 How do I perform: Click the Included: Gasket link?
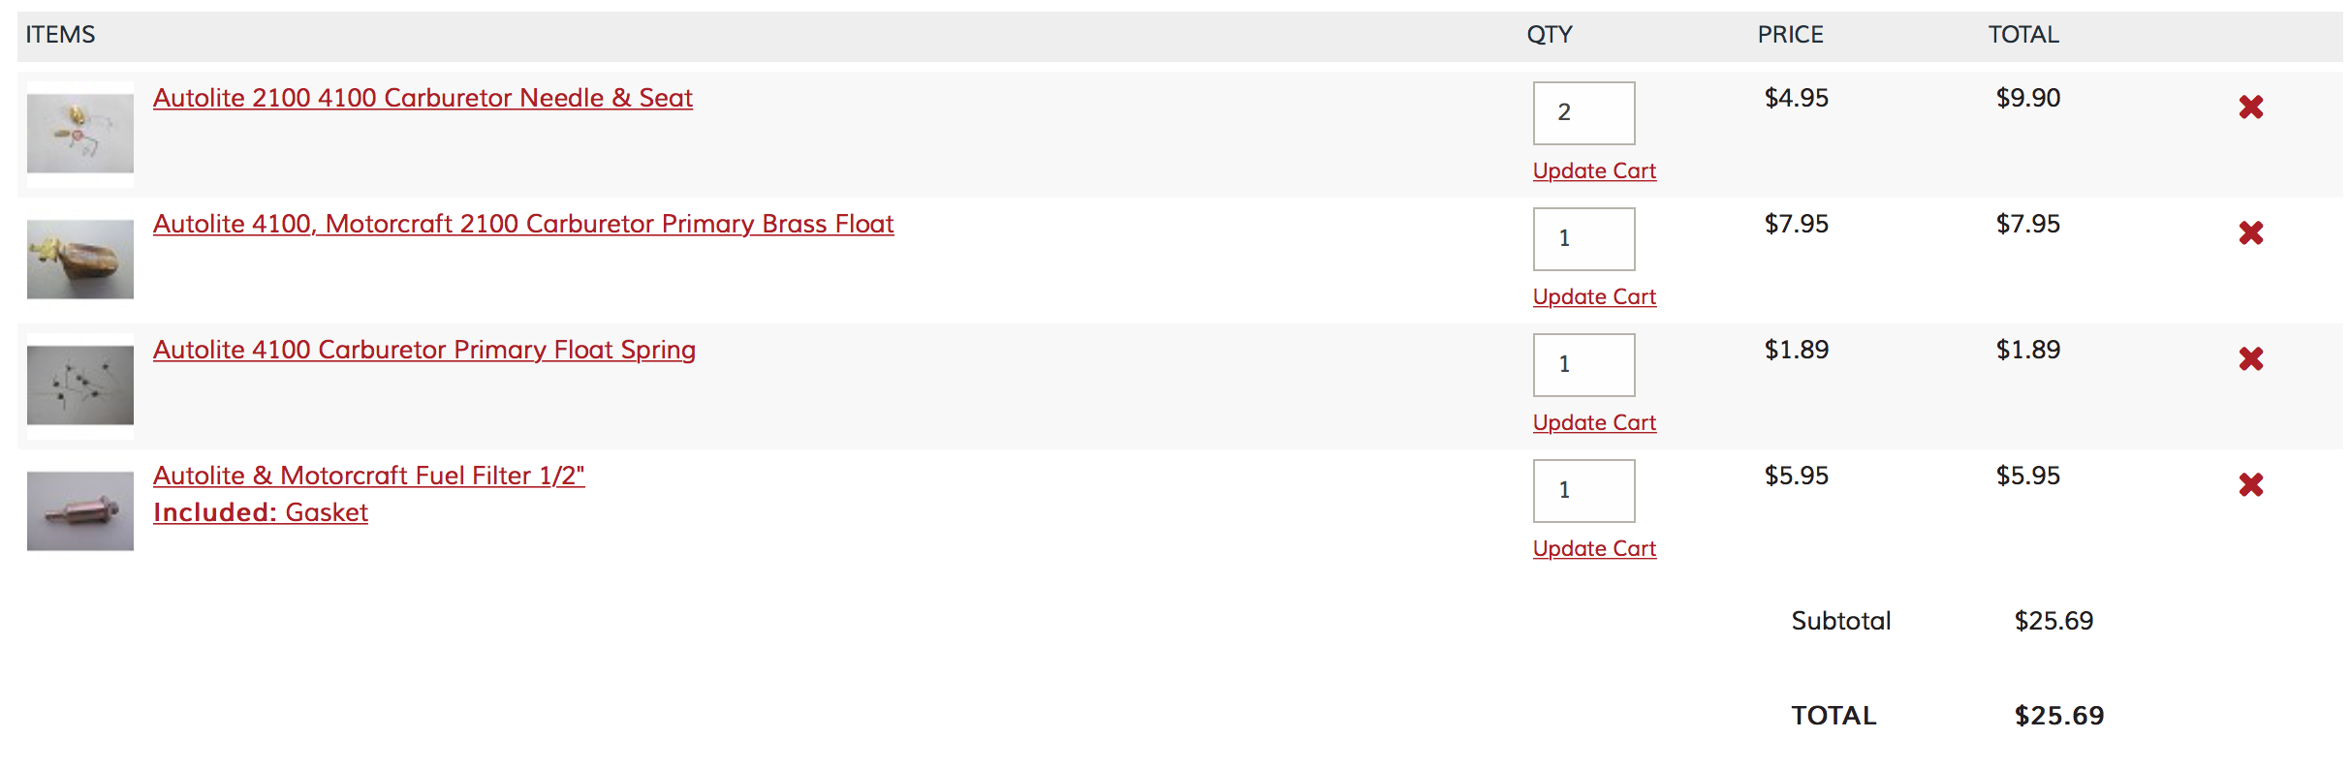pos(261,512)
